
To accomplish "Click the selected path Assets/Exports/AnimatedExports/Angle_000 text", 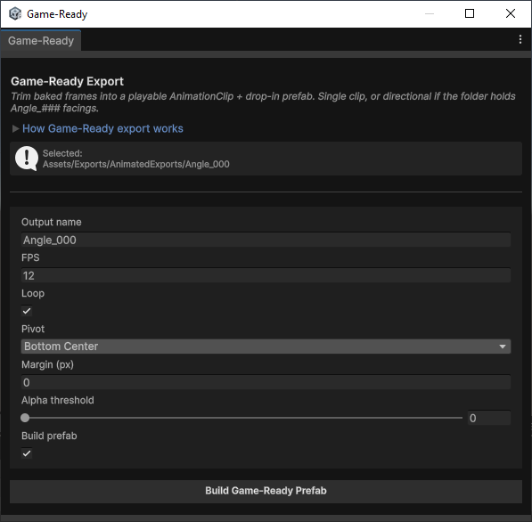I will [x=136, y=165].
